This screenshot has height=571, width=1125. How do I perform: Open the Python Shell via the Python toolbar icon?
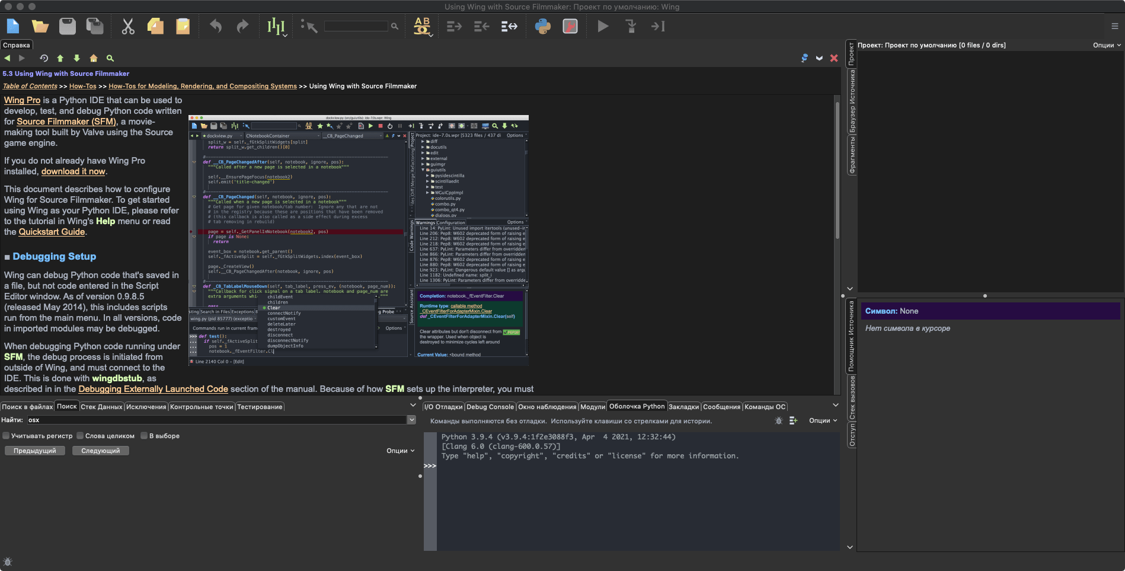coord(543,26)
